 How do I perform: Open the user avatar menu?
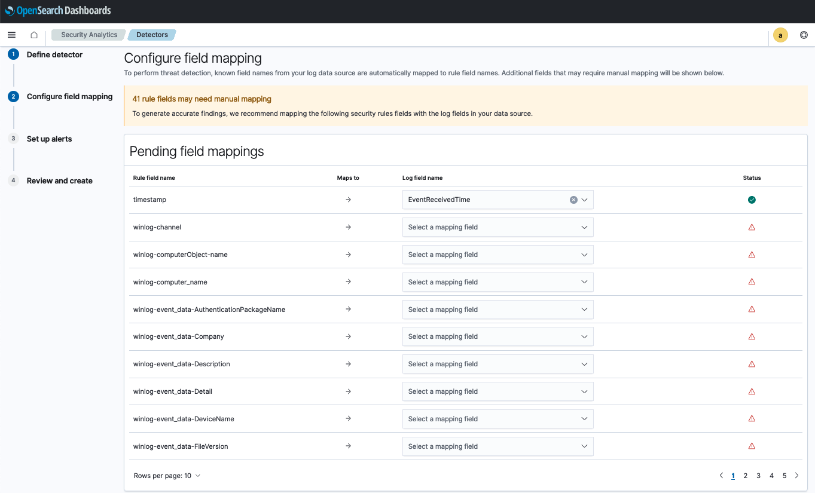coord(780,35)
